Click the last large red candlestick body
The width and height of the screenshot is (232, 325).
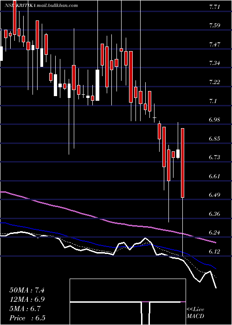182,163
